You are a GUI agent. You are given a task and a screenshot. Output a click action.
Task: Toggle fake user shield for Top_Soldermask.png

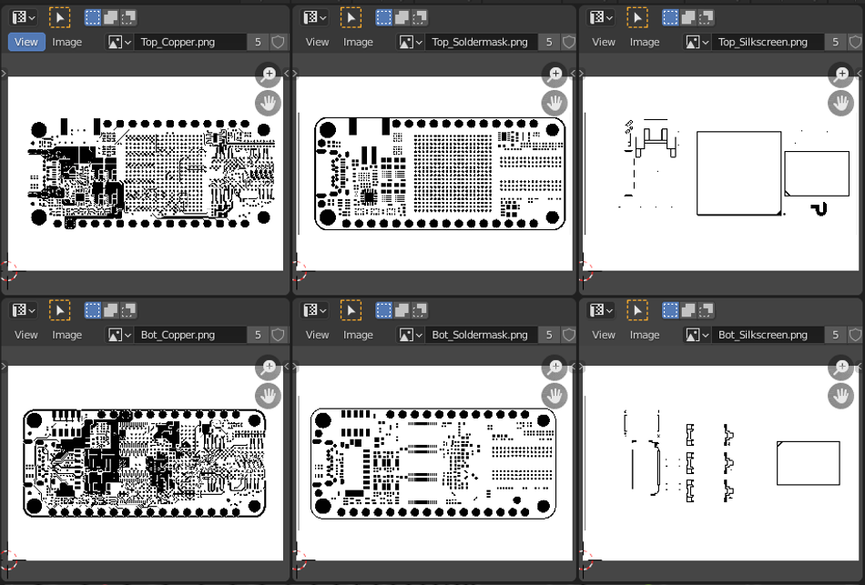pyautogui.click(x=569, y=42)
